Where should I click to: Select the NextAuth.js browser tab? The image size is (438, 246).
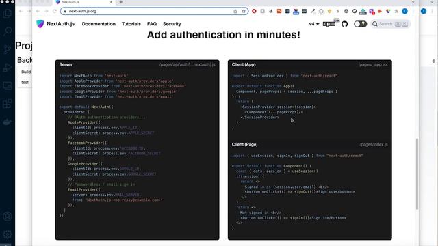[83, 2]
